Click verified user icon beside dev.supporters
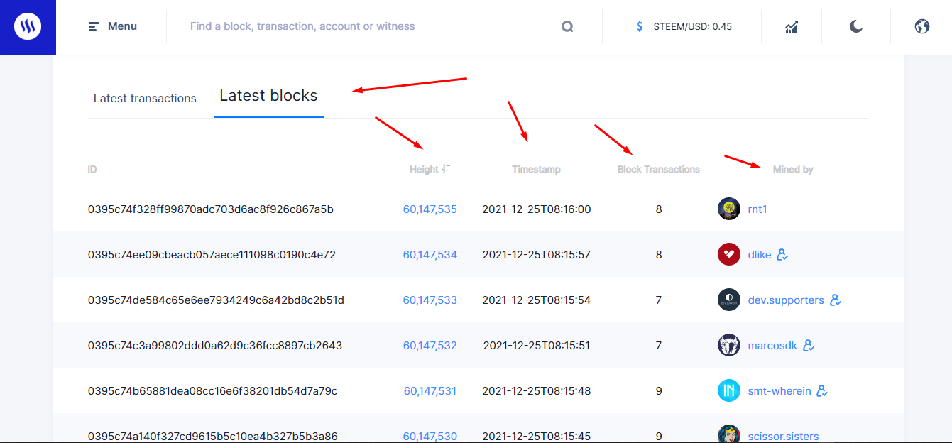Image resolution: width=952 pixels, height=443 pixels. [836, 300]
